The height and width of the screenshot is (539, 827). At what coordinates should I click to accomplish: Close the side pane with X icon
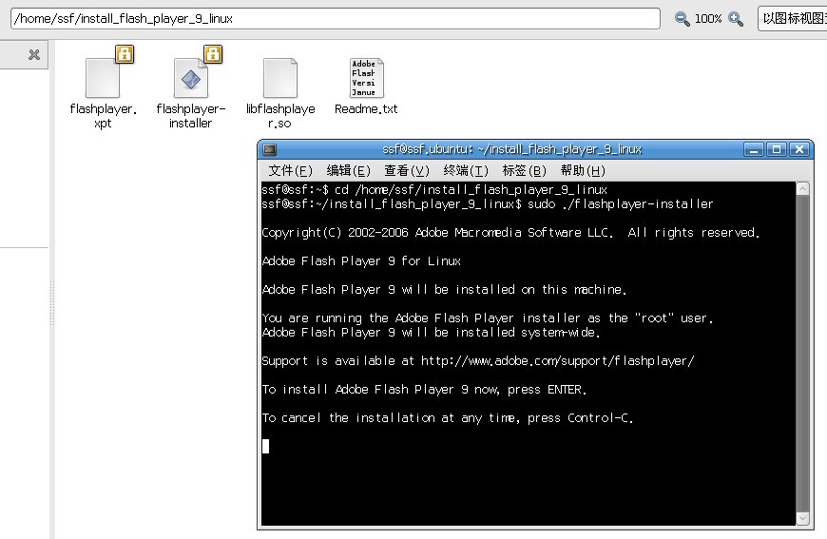34,54
